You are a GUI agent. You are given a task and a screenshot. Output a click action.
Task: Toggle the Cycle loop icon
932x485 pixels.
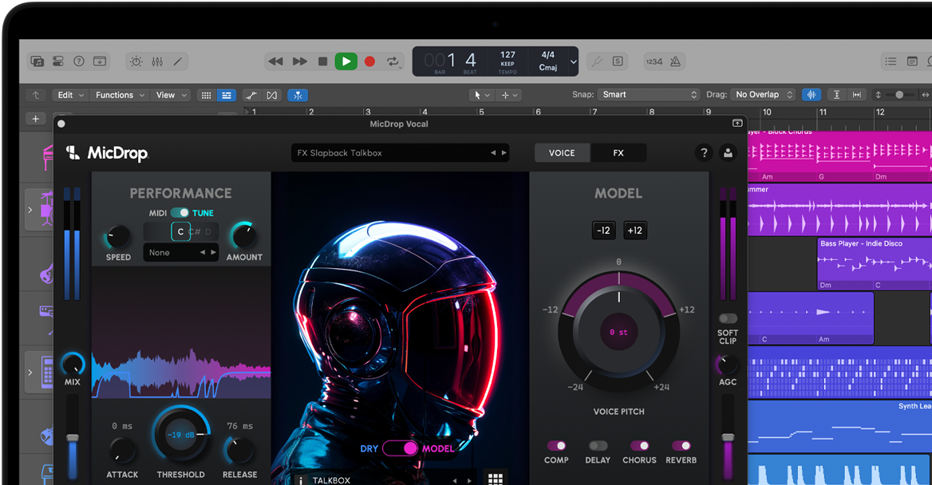click(x=393, y=61)
